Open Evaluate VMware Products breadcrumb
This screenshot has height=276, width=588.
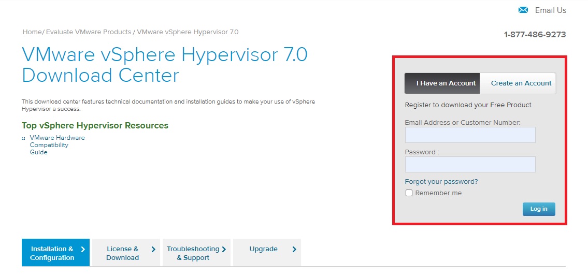pos(89,32)
